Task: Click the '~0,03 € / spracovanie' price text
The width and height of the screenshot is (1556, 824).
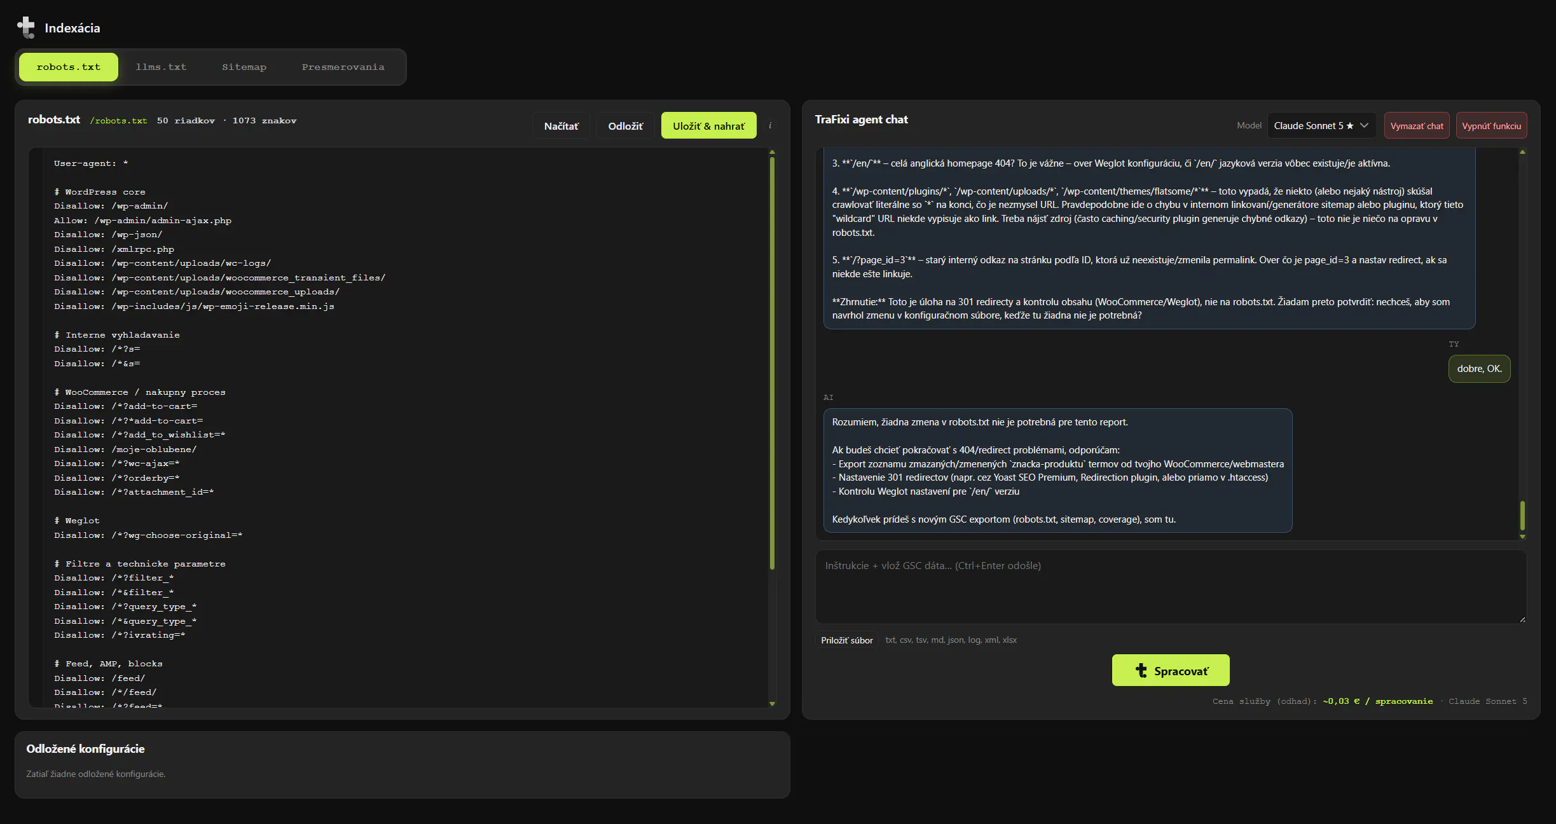Action: click(1378, 701)
